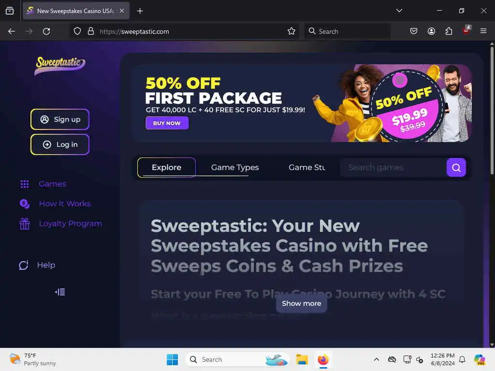
Task: Click the Search games input field
Action: (x=393, y=168)
